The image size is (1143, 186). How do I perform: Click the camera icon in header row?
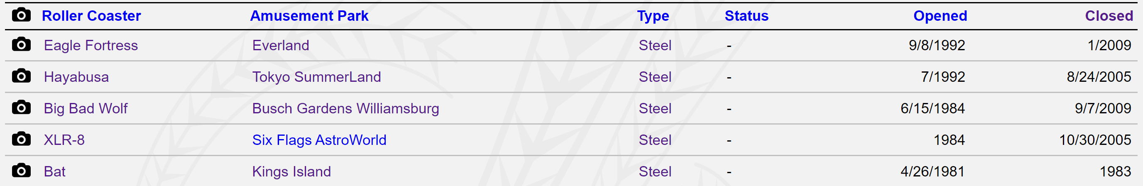click(x=21, y=15)
